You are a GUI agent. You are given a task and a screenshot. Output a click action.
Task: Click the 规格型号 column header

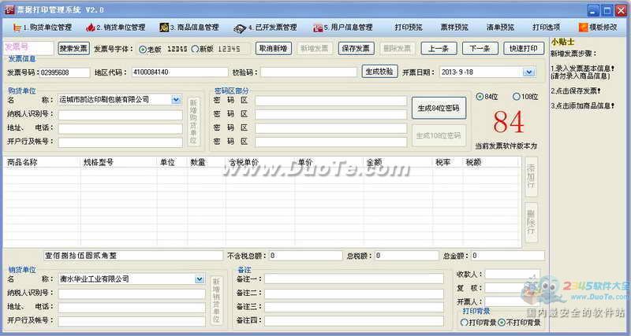coord(99,163)
